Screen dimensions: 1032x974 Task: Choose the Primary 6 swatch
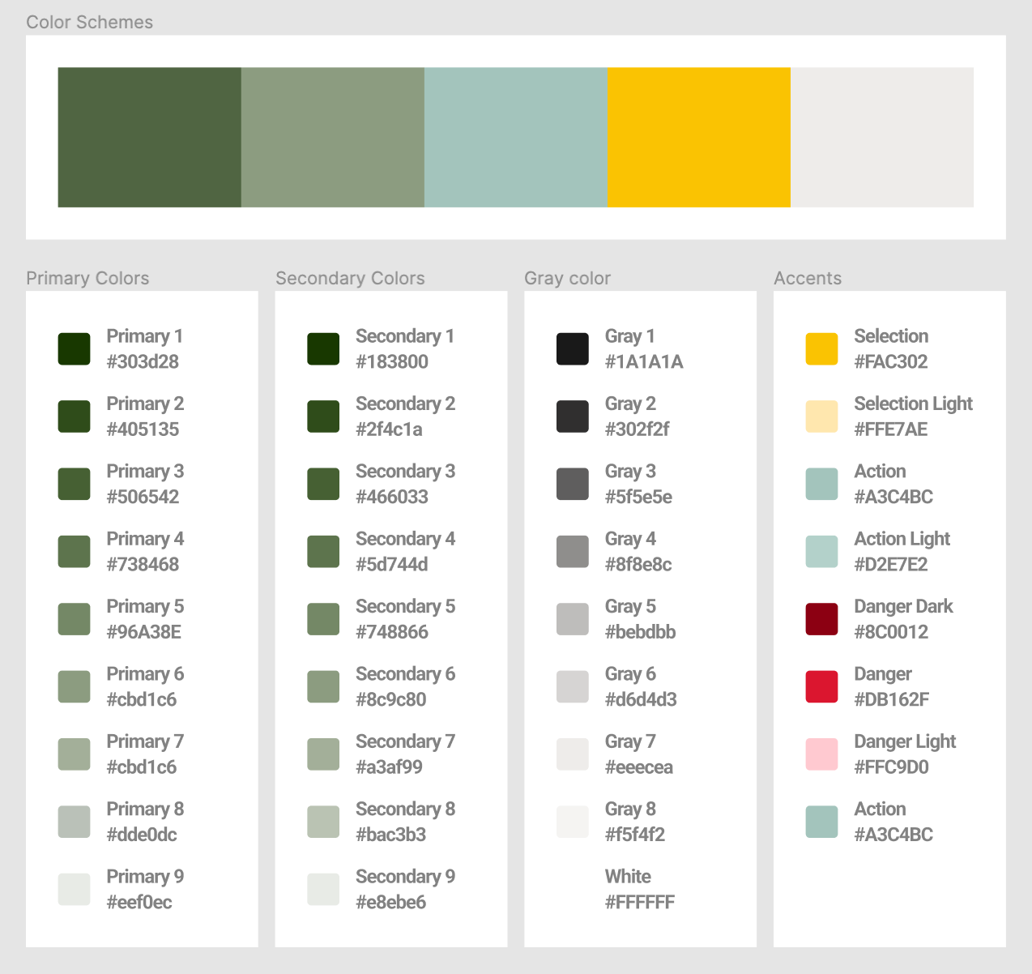coord(74,686)
